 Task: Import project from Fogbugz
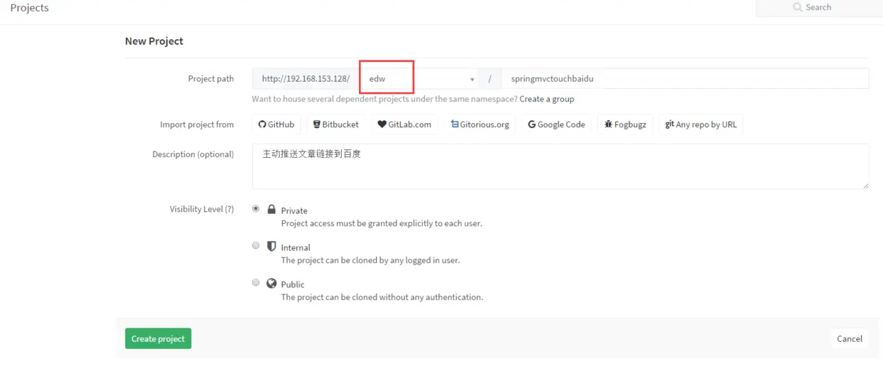click(x=625, y=124)
